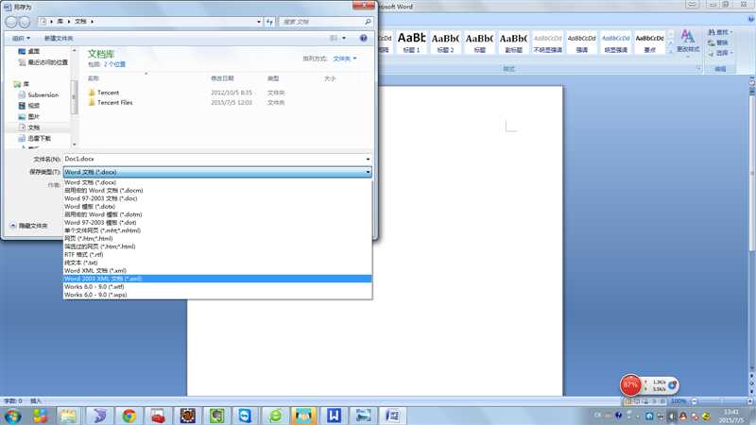
Task: Apply 标题 1 style in Word ribbon
Action: [x=412, y=42]
